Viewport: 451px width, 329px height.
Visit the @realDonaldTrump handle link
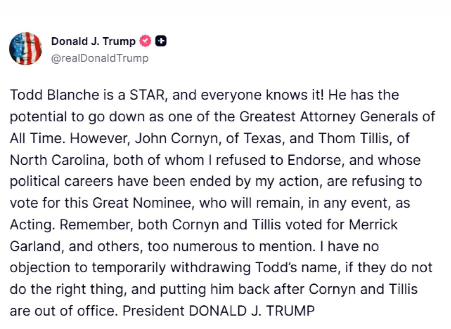100,58
